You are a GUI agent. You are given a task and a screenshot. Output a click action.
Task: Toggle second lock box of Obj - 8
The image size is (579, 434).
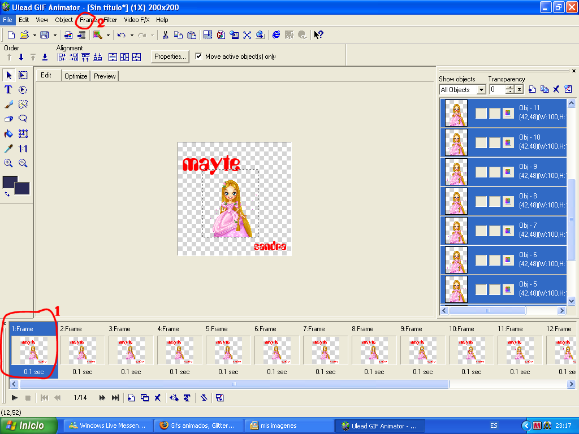click(494, 202)
